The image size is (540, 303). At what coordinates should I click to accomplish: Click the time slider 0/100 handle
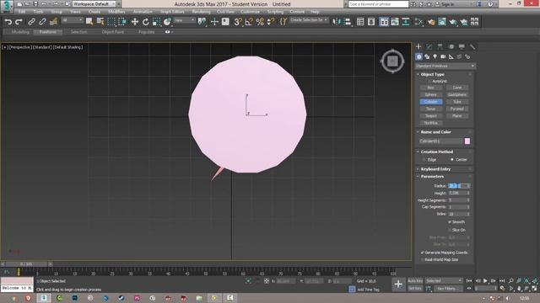click(26, 263)
